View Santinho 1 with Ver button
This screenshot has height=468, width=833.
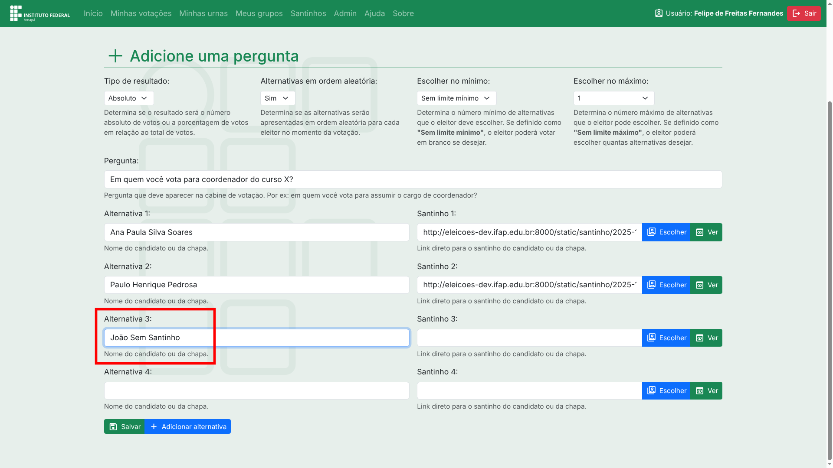706,232
